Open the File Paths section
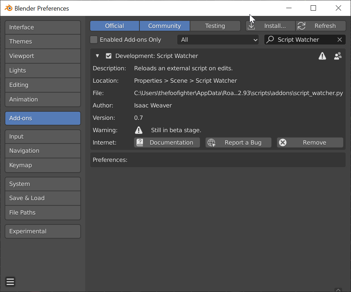Viewport: 351px width, 292px height. (43, 212)
